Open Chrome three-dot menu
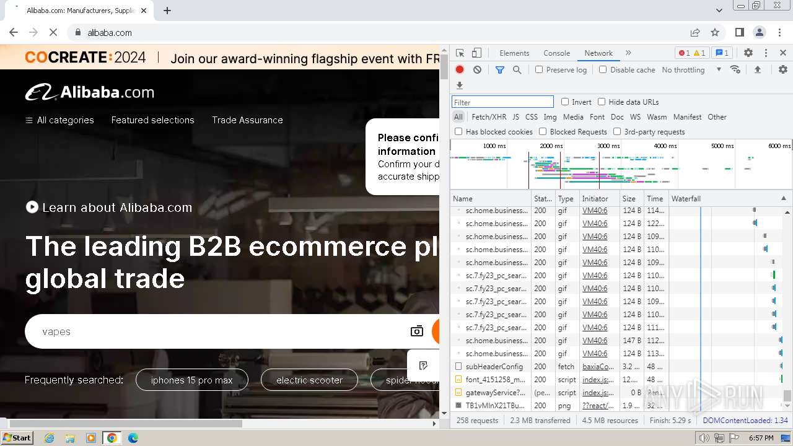Screen dimensions: 793x446 pos(779,32)
